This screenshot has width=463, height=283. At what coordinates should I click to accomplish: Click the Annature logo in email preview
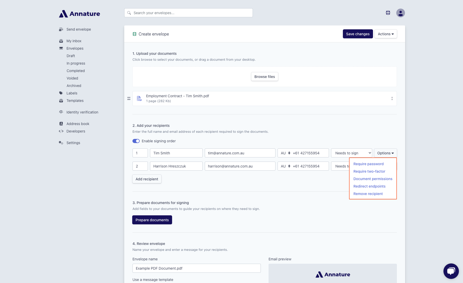(x=333, y=275)
